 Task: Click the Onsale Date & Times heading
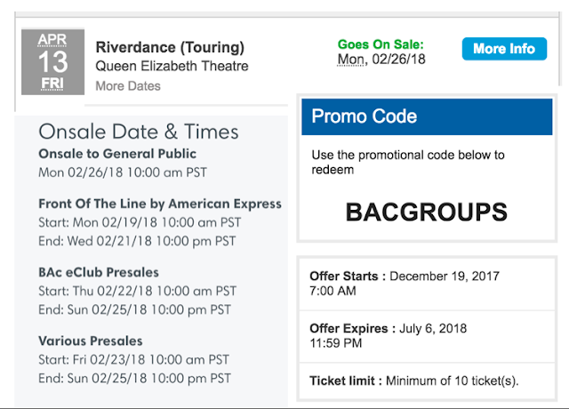(138, 132)
